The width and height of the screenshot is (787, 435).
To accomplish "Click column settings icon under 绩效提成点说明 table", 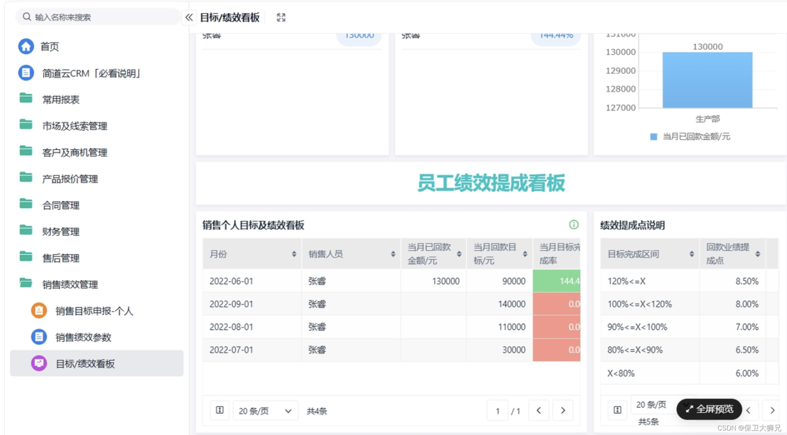I will point(617,410).
